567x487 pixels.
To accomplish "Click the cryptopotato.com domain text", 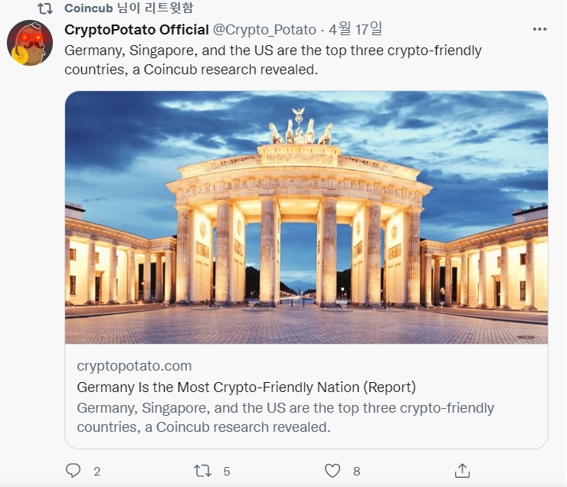I will [134, 366].
